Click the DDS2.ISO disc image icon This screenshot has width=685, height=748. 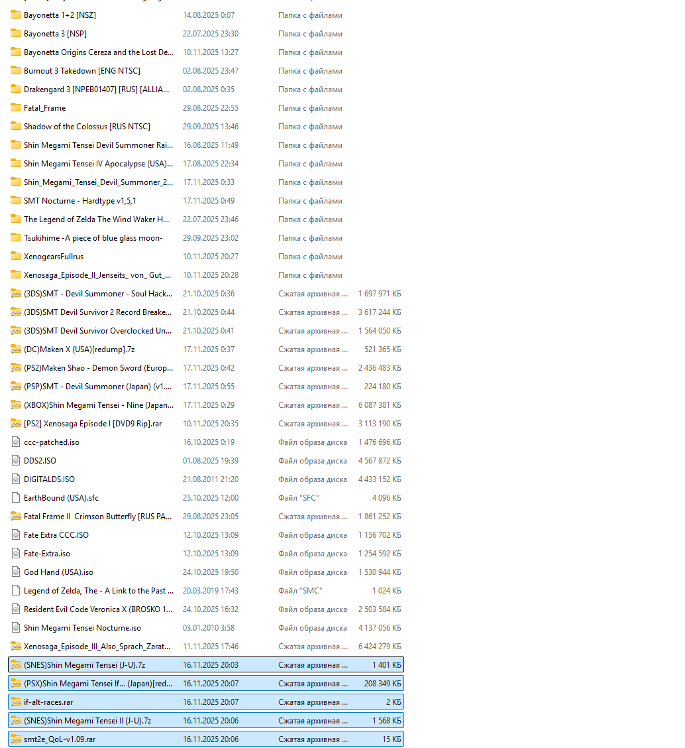16,461
